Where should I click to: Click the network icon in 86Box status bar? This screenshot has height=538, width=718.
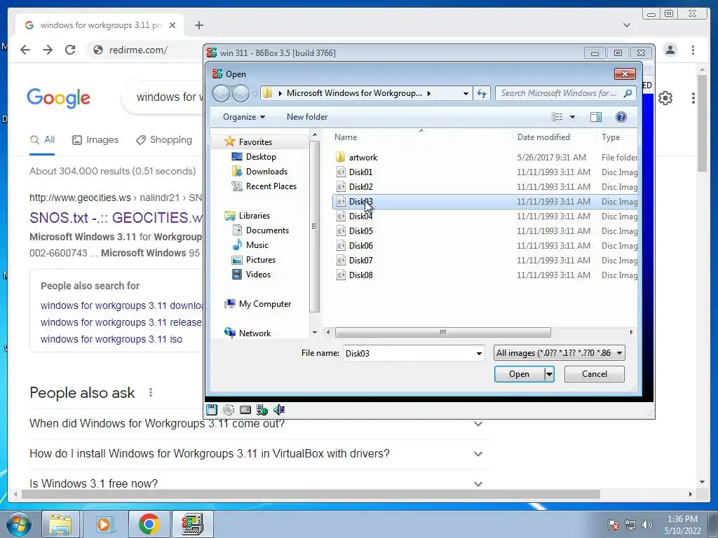262,409
